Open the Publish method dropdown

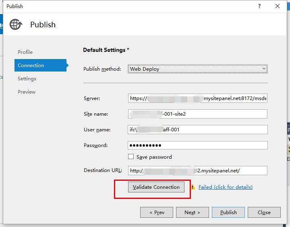[198, 69]
